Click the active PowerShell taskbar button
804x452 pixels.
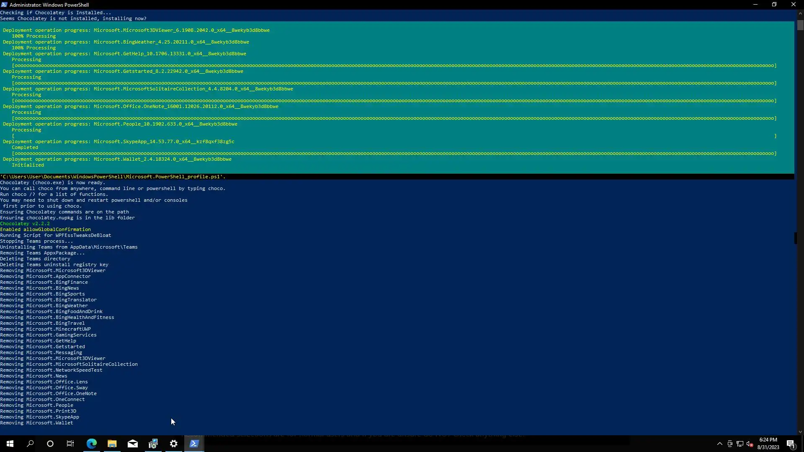click(x=194, y=444)
